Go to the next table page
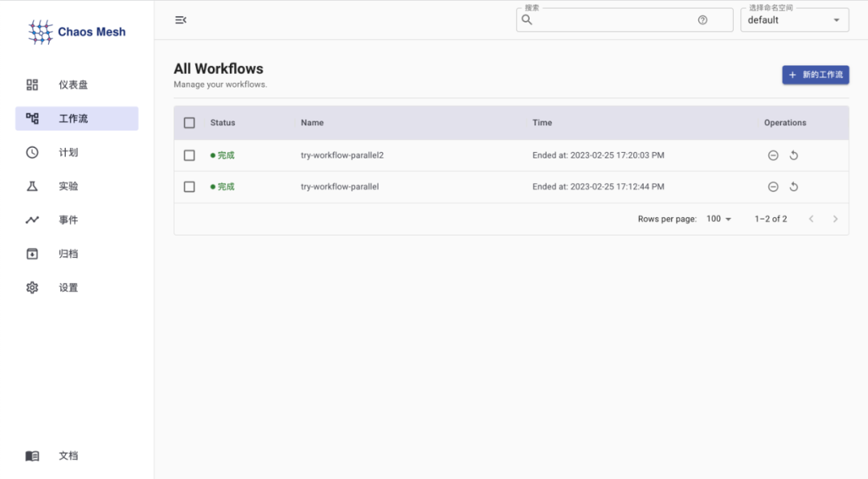Screen dimensions: 868x479 coord(835,219)
